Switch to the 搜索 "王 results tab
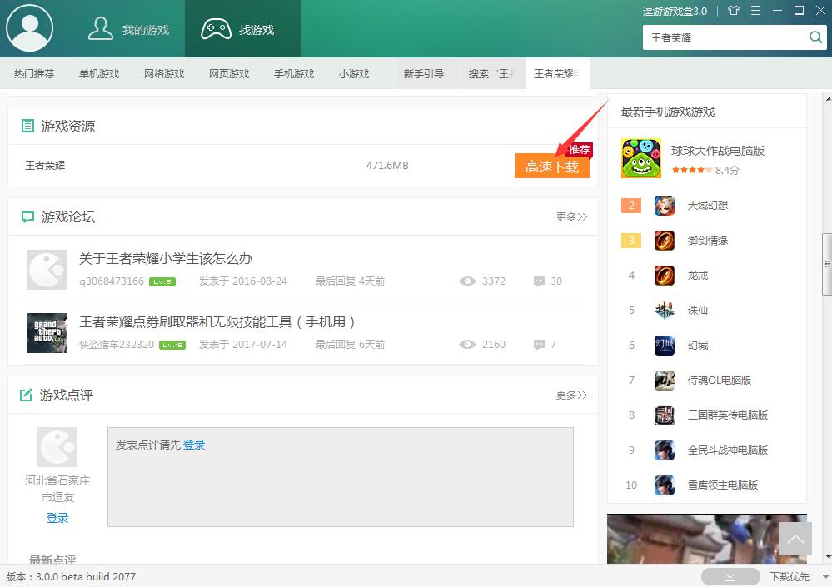This screenshot has width=832, height=587. (x=491, y=74)
